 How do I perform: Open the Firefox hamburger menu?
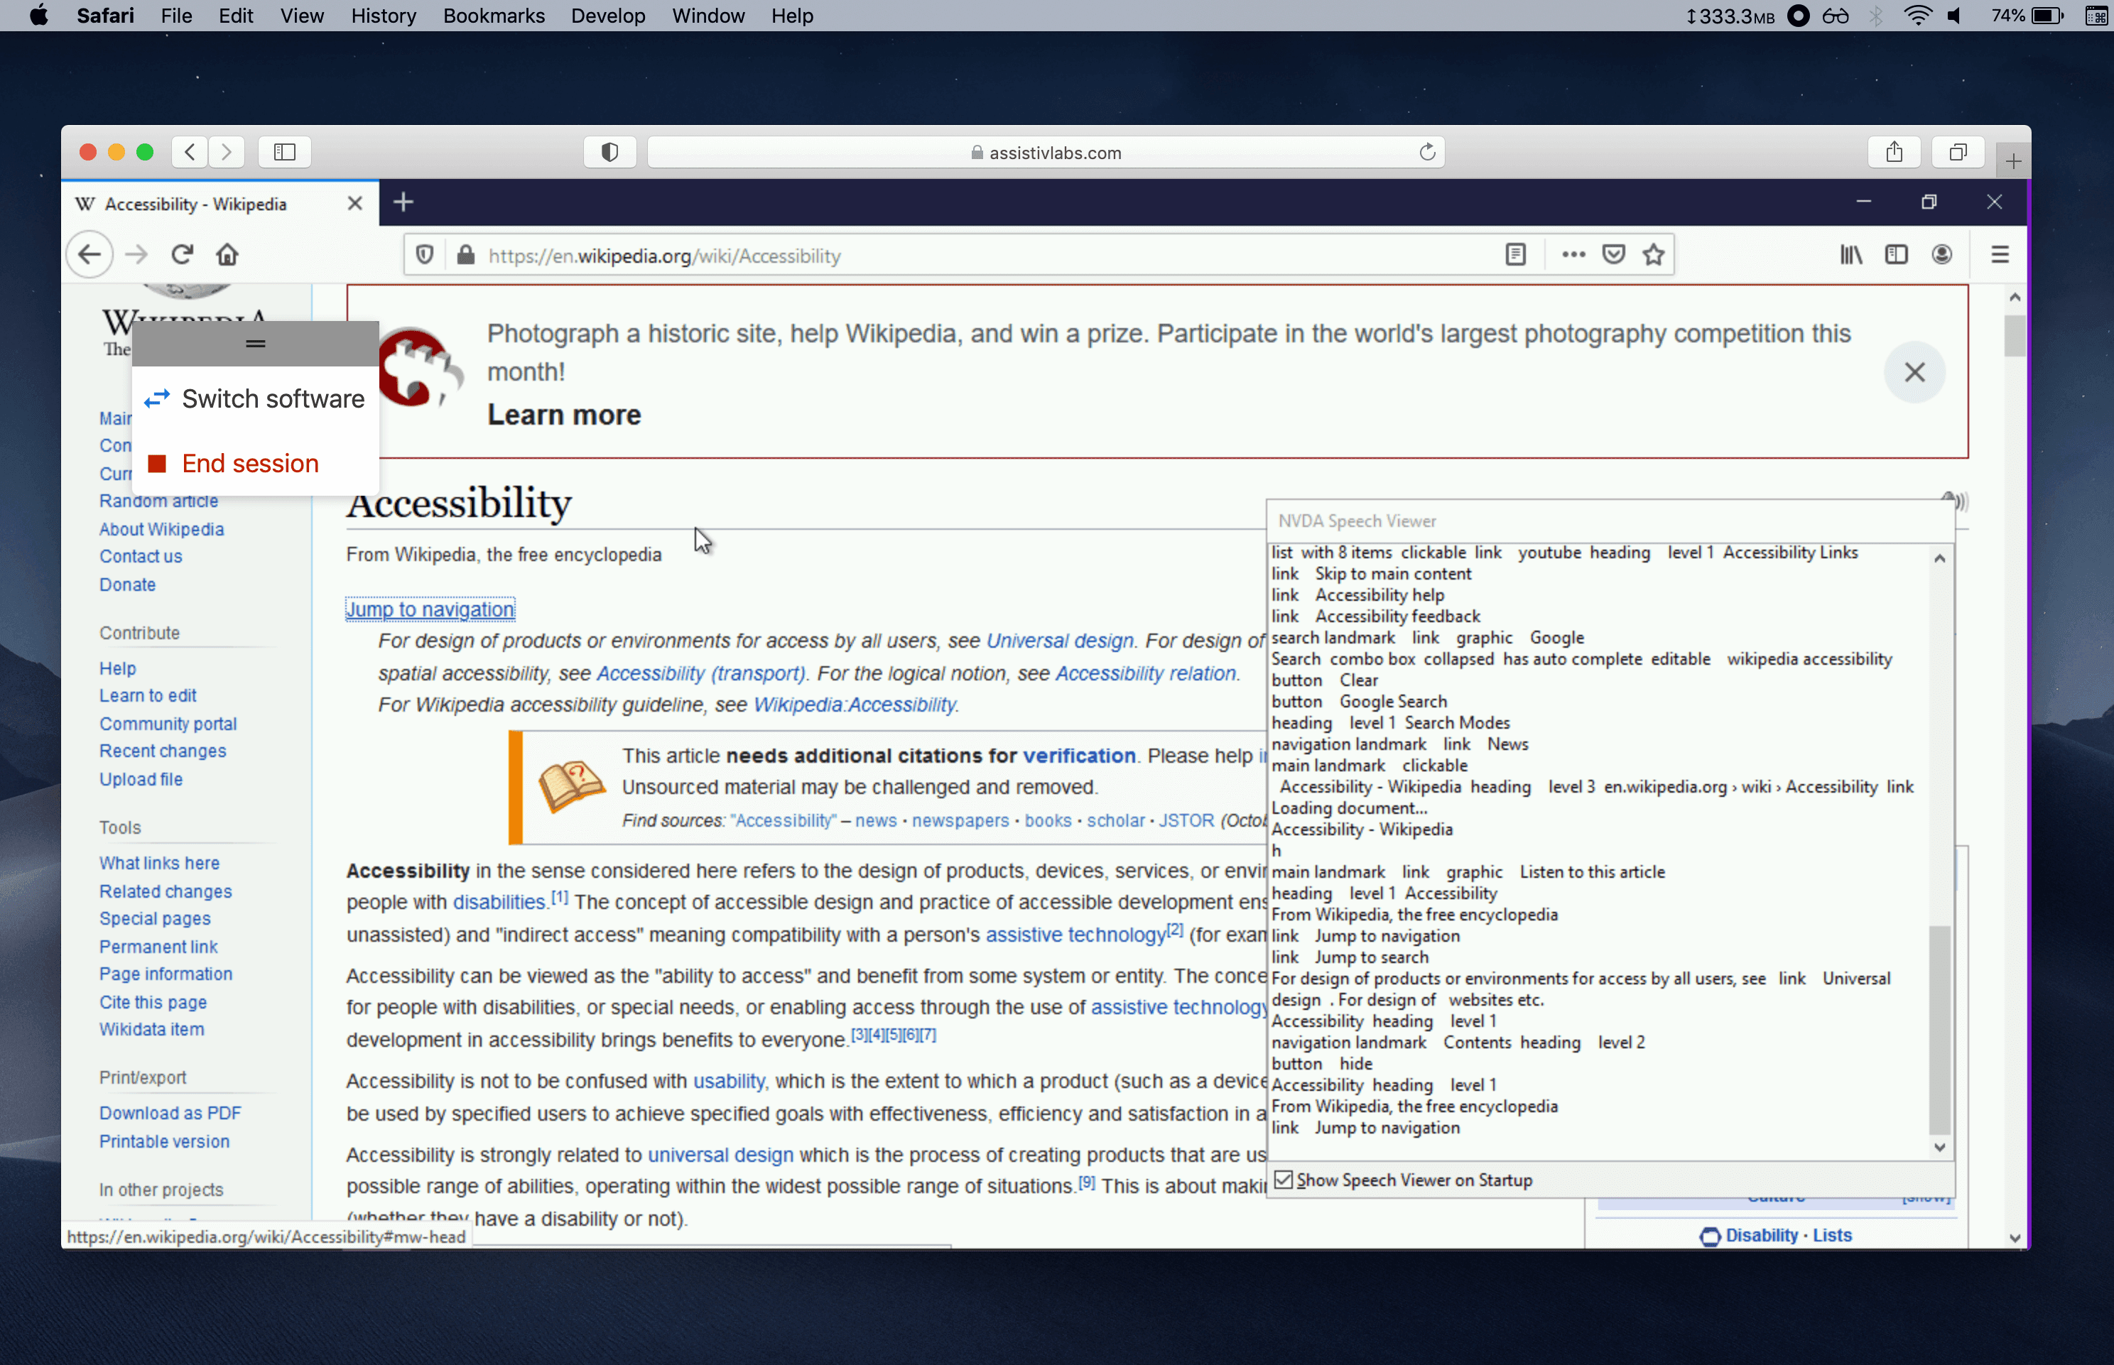(x=2000, y=255)
